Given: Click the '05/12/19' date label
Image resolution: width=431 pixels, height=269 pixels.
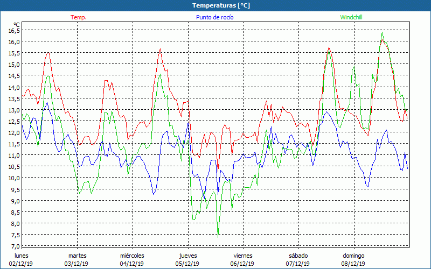Looking at the screenshot, I should 187,264.
